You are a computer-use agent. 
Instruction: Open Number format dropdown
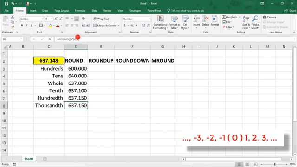point(149,19)
